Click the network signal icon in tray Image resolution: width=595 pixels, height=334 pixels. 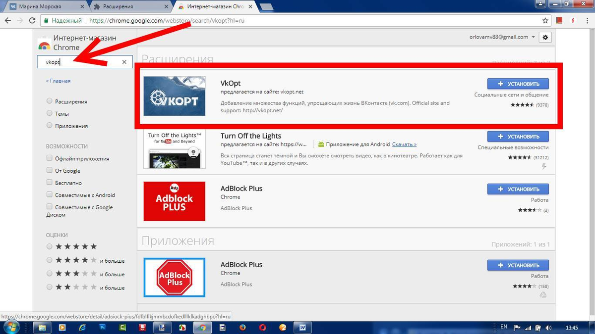click(529, 328)
